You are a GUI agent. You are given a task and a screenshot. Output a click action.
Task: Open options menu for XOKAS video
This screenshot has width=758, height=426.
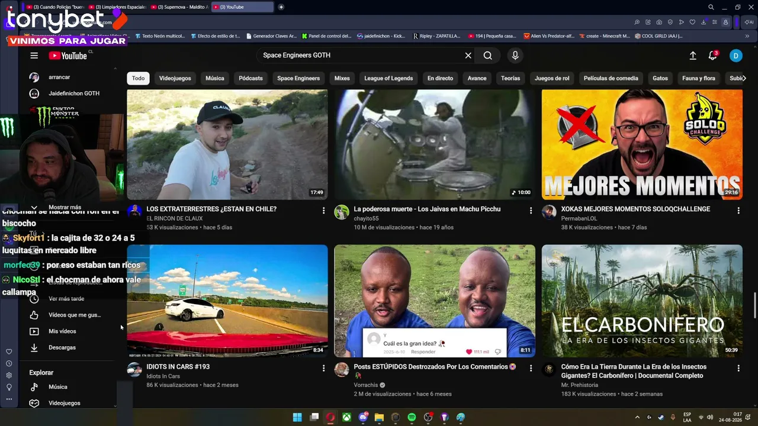coord(738,210)
